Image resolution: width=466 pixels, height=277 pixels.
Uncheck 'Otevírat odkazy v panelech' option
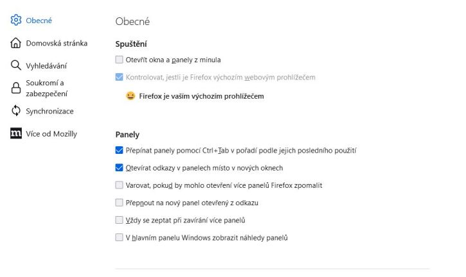[119, 167]
